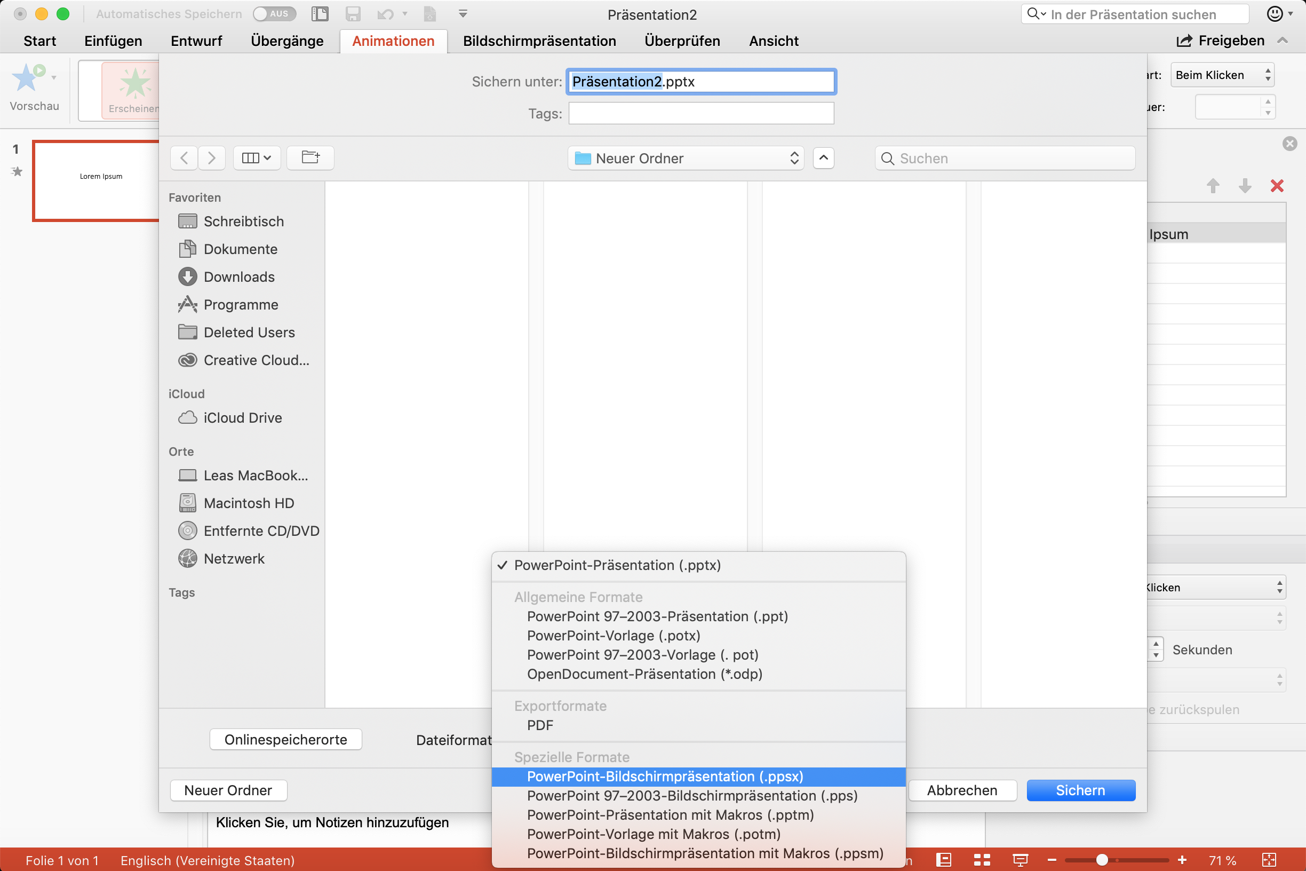
Task: Click the Suchen search field
Action: pyautogui.click(x=1005, y=159)
